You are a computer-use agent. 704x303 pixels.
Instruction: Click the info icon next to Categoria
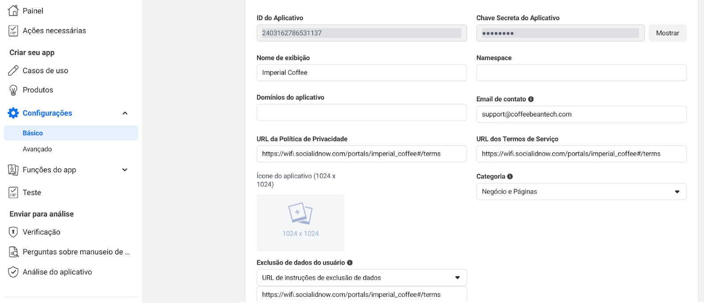point(510,176)
